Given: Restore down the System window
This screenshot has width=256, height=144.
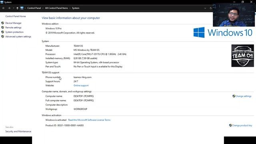Looking at the screenshot, I should pos(243,2).
